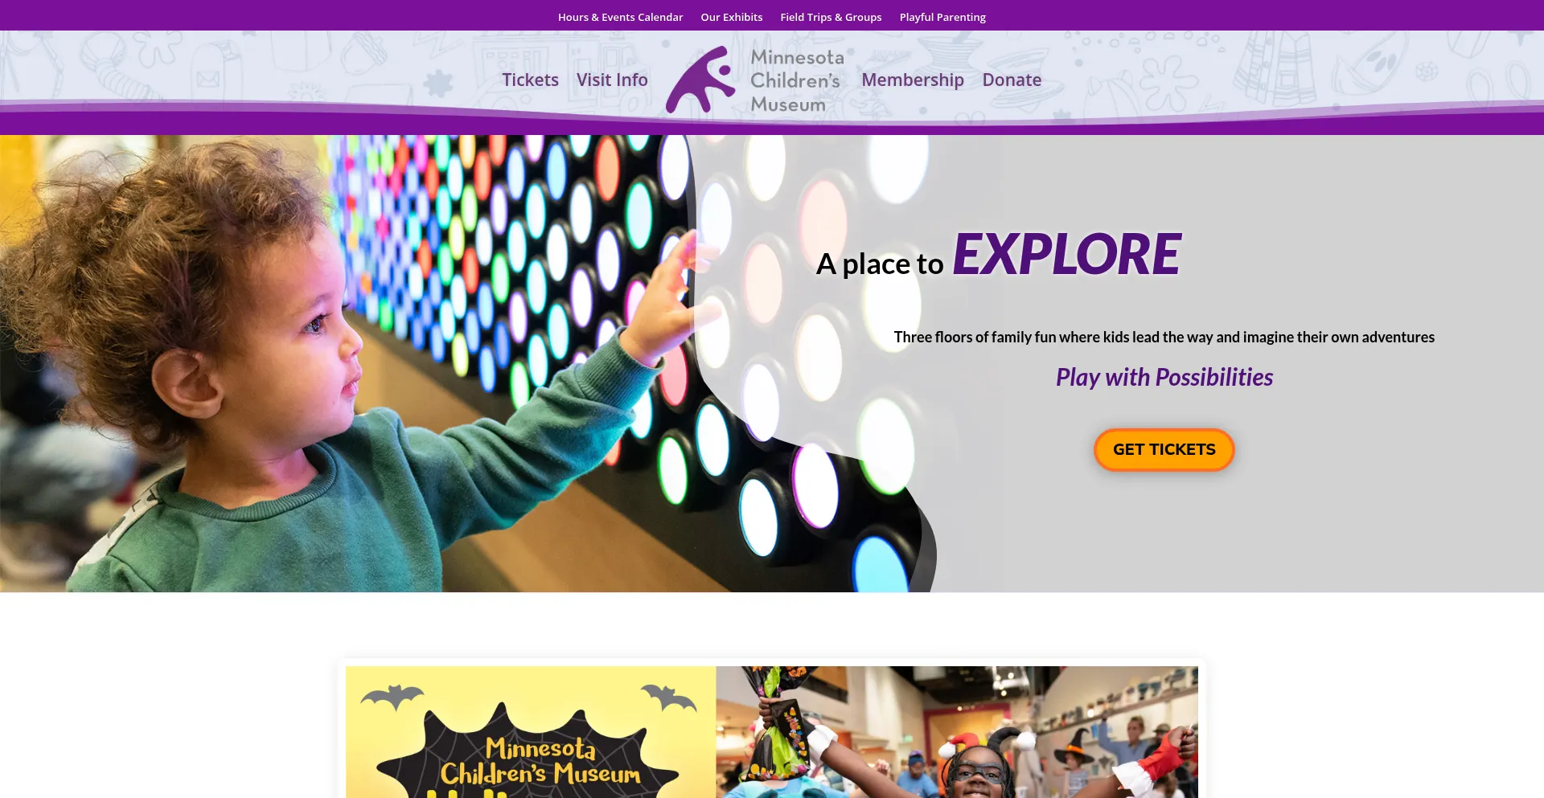Click the Three floors of family fun text

point(1164,337)
